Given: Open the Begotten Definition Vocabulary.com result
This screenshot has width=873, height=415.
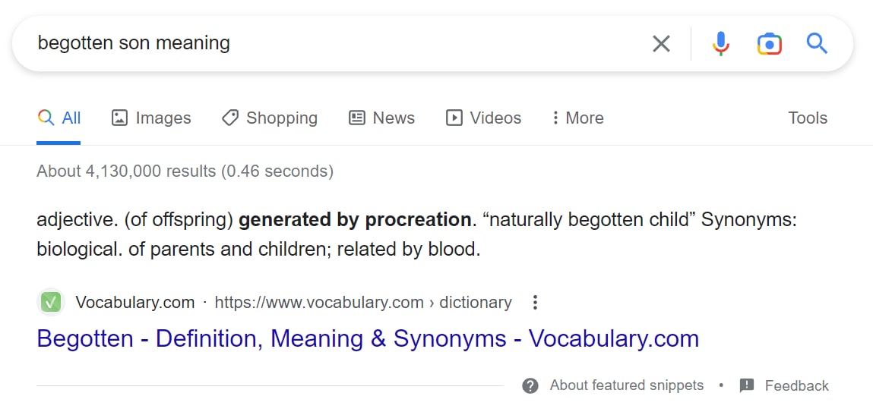Looking at the screenshot, I should (x=368, y=339).
